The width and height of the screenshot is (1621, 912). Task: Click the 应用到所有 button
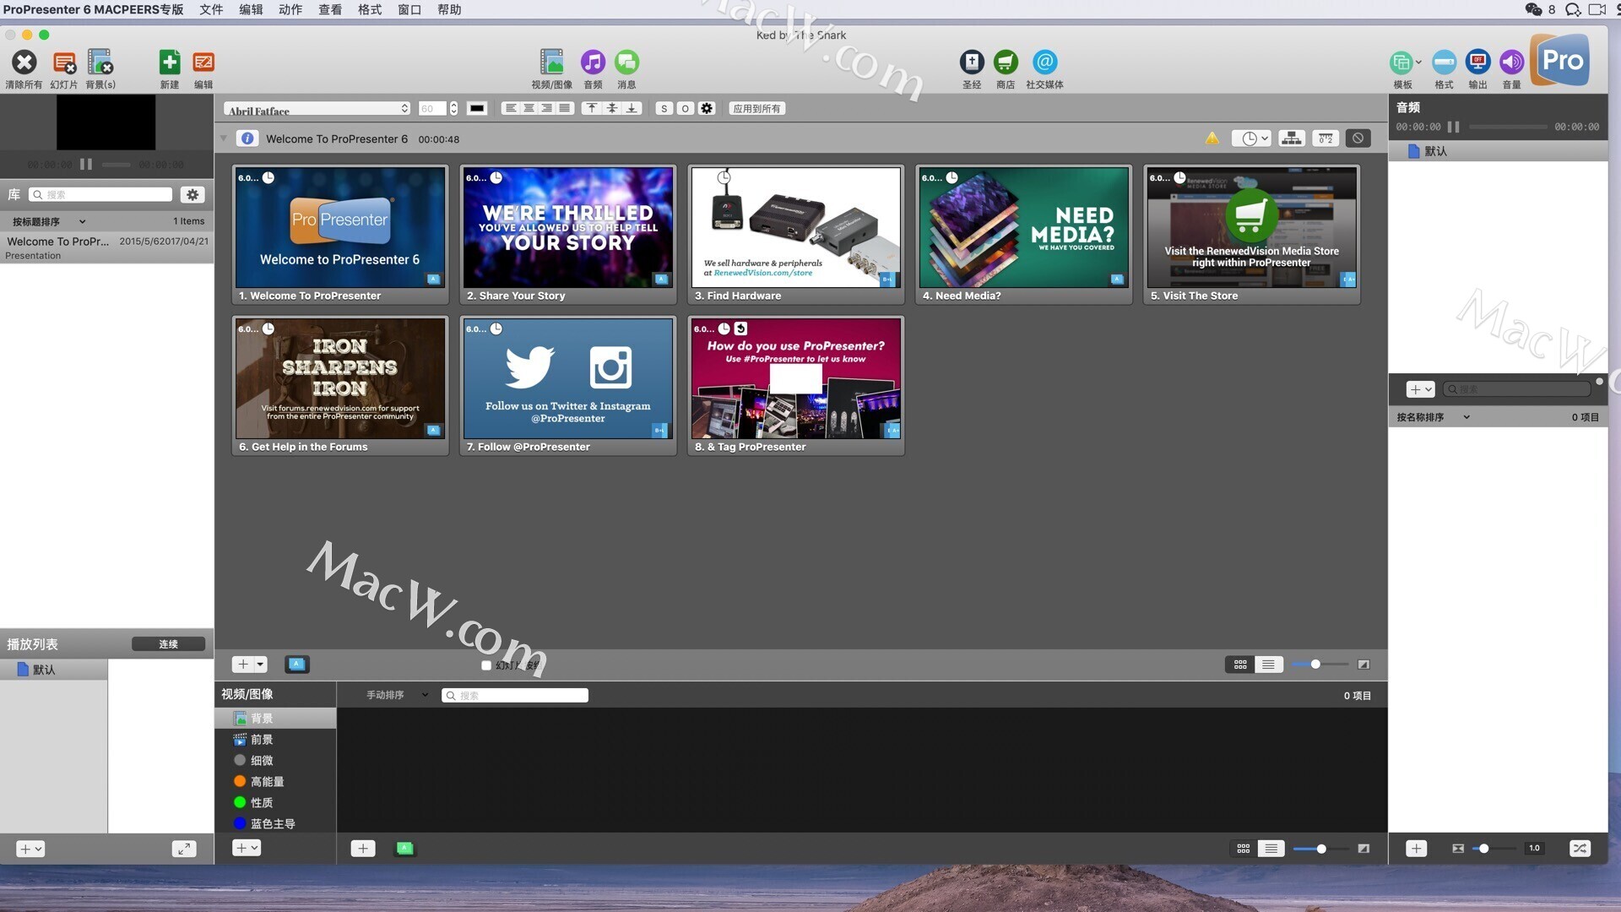click(756, 108)
